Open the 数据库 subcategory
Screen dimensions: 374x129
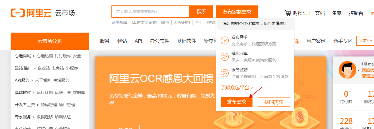tap(79, 93)
